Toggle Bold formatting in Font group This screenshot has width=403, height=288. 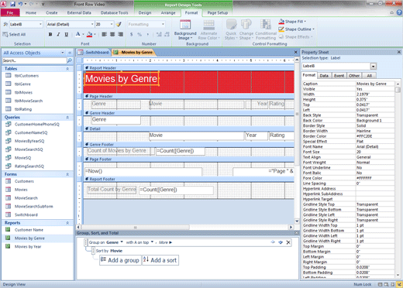(50, 34)
